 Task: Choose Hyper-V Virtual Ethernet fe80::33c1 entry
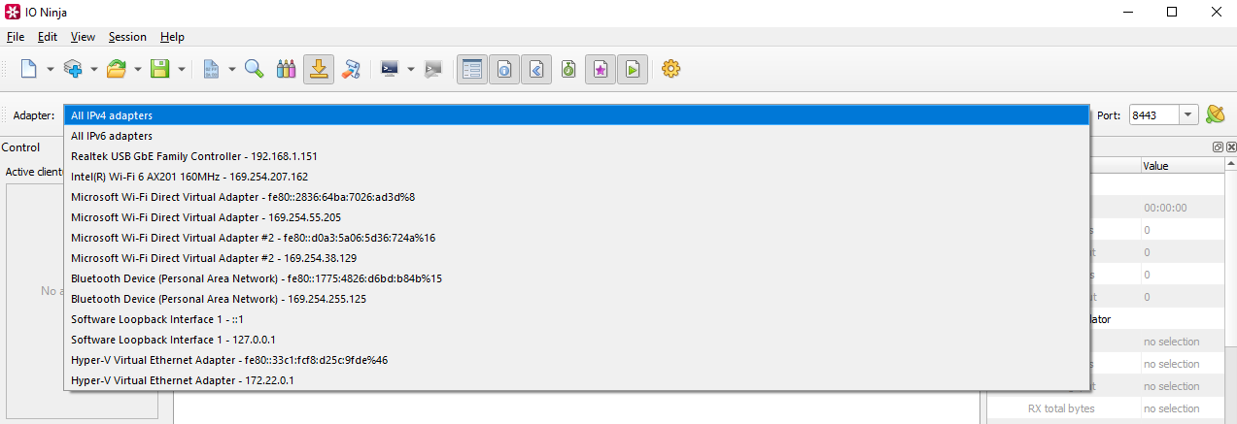tap(576, 360)
